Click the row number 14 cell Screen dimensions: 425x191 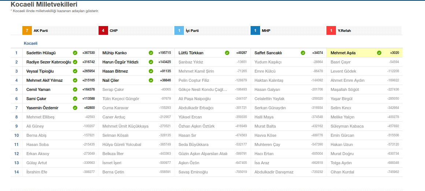click(16, 172)
